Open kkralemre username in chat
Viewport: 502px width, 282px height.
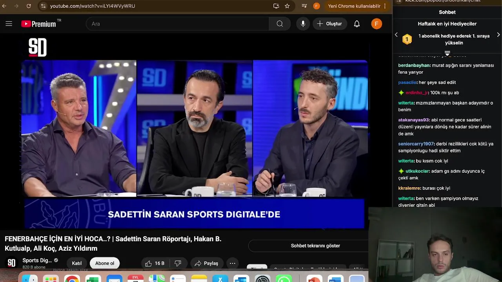click(409, 188)
